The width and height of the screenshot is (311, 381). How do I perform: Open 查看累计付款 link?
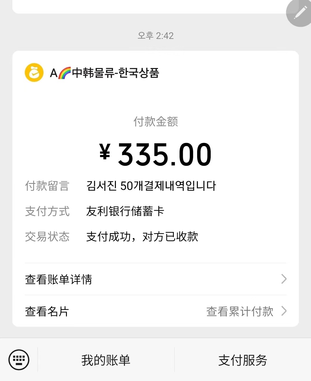click(240, 311)
